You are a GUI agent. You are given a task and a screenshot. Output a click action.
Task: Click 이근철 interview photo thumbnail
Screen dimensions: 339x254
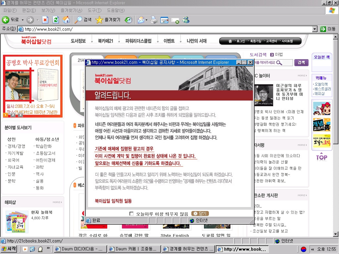(264, 96)
